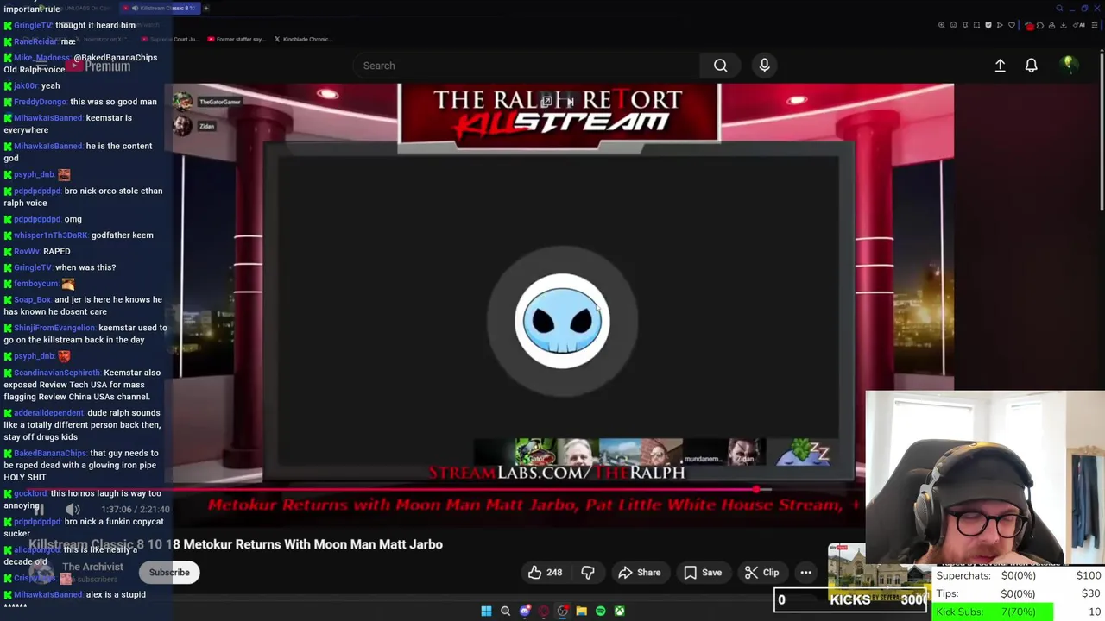The height and width of the screenshot is (621, 1105).
Task: Pause the video playback
Action: [x=39, y=509]
